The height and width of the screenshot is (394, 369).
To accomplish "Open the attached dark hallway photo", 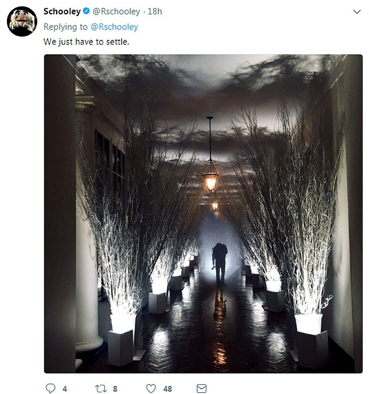I will point(203,214).
